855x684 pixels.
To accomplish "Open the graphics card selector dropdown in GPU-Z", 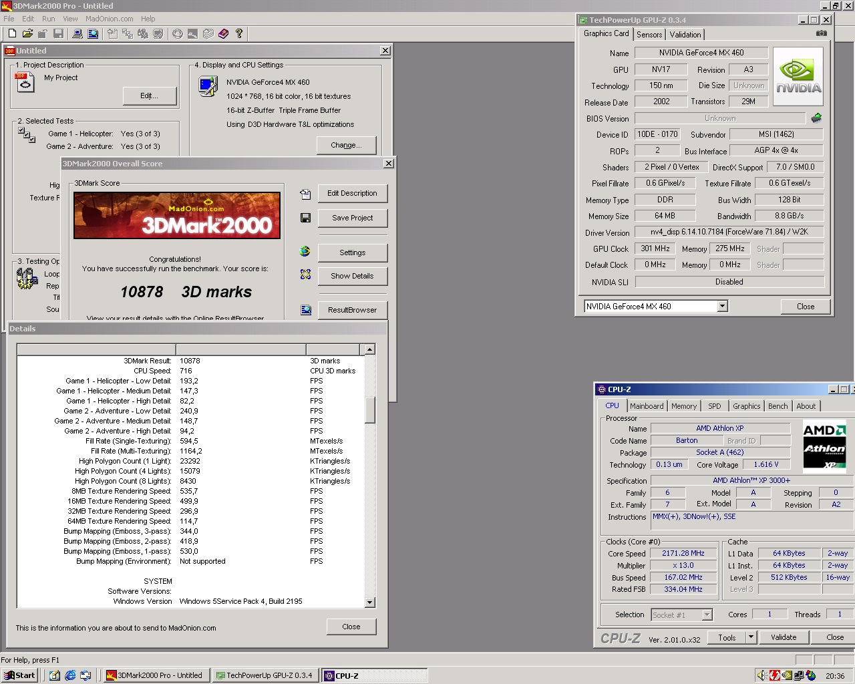I will tap(722, 306).
